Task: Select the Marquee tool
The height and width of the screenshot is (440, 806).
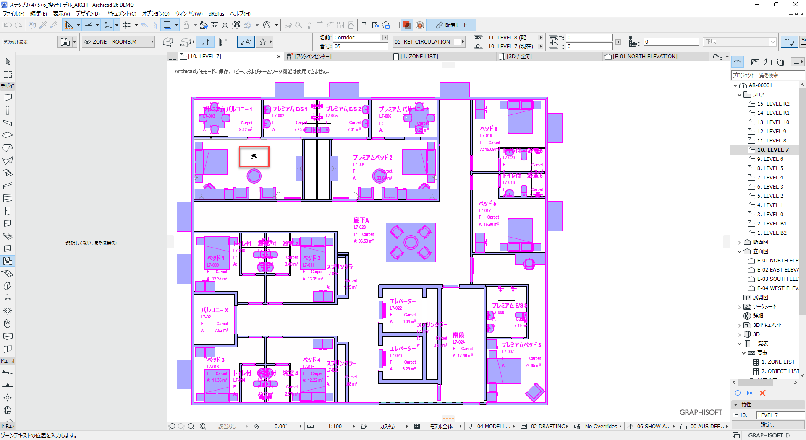Action: (x=8, y=75)
